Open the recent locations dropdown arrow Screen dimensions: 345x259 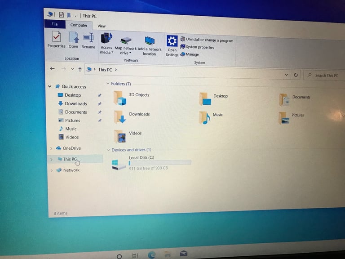(x=72, y=69)
